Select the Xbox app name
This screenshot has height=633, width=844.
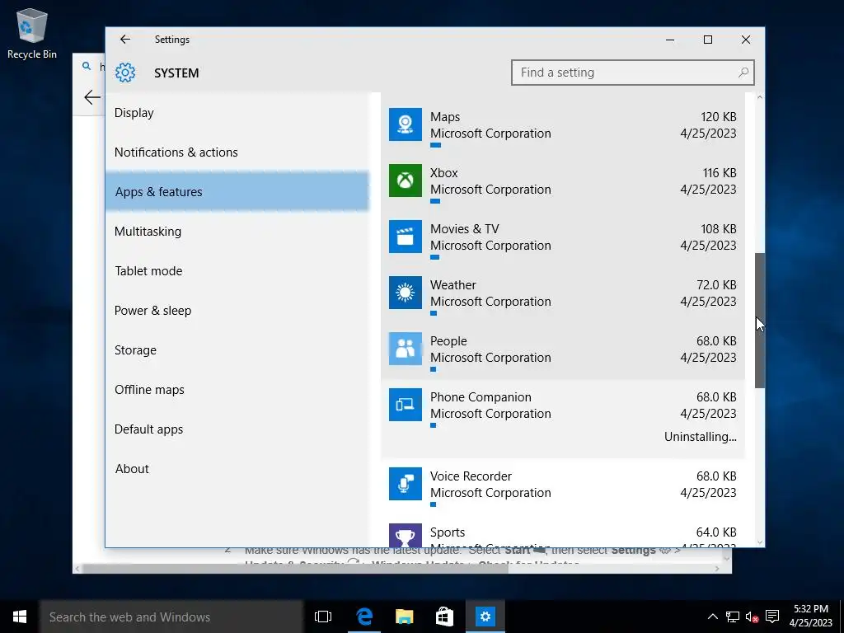(x=443, y=173)
